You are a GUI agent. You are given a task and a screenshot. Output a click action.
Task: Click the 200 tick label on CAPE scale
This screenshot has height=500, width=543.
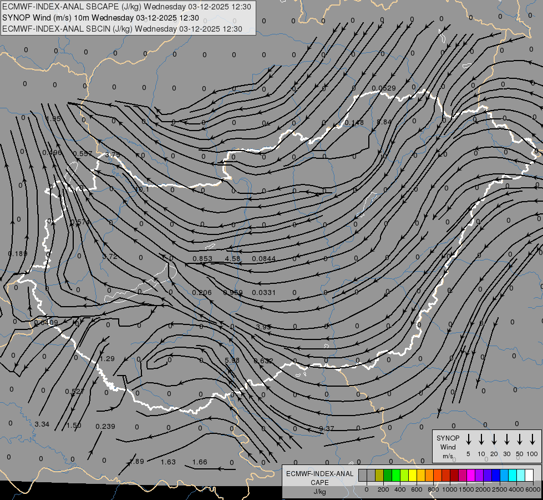(x=383, y=489)
